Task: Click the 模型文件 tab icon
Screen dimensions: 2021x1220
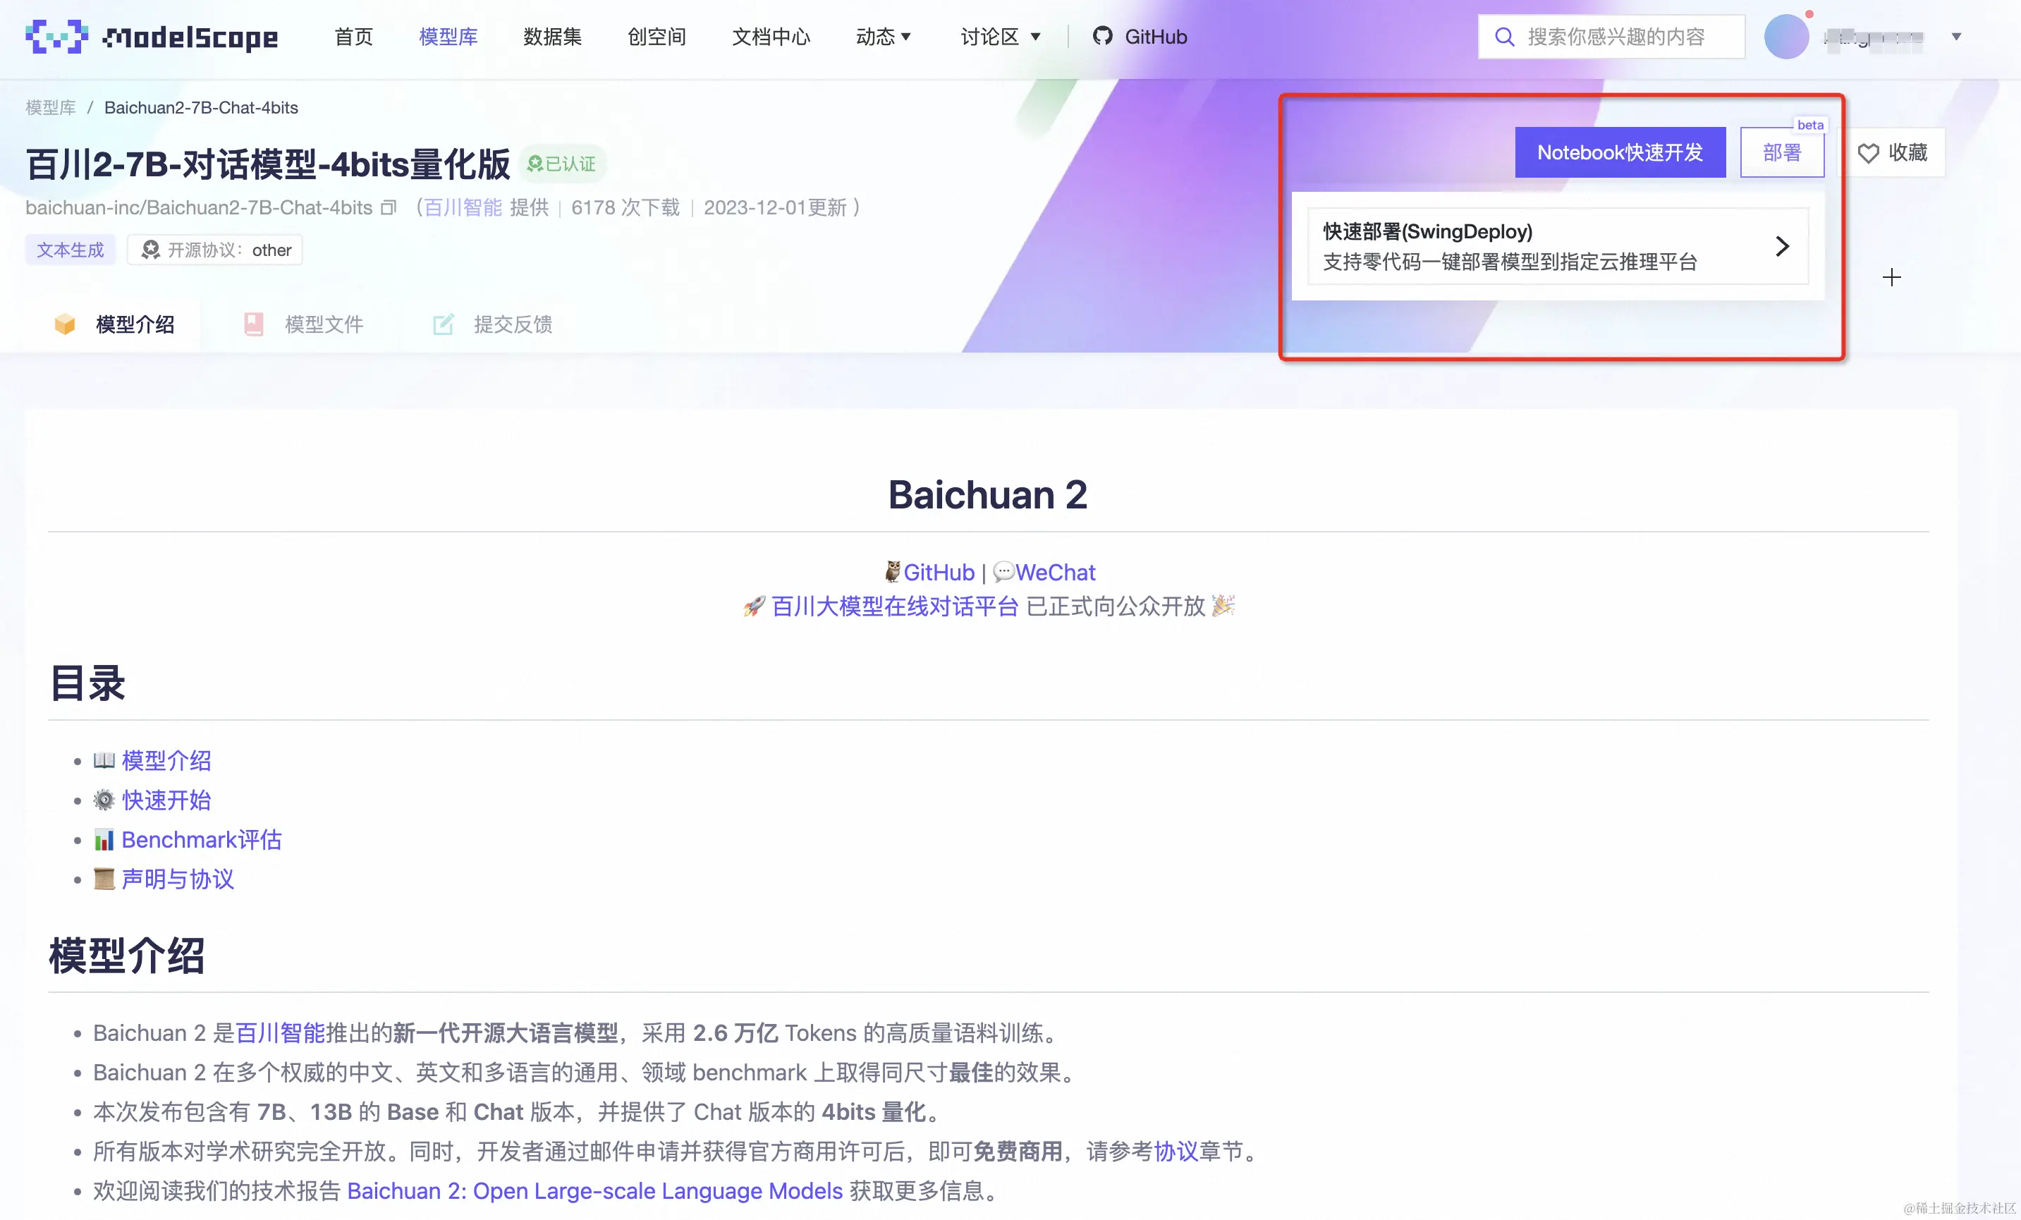Action: 253,324
